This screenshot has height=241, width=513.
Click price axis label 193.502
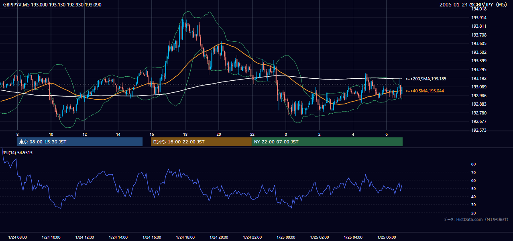478,53
